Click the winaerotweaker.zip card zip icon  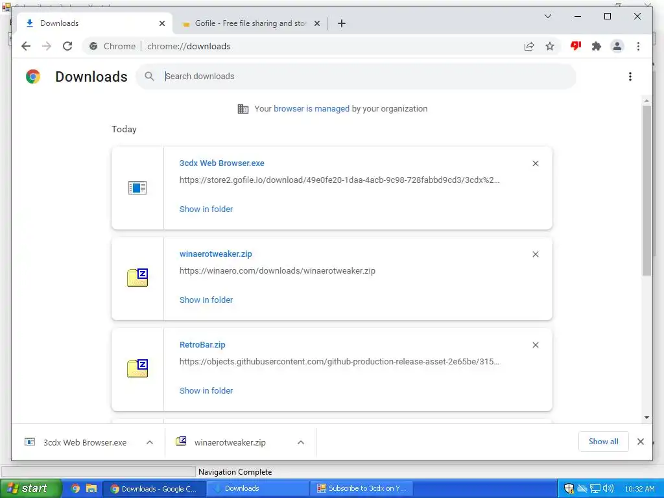(x=137, y=278)
